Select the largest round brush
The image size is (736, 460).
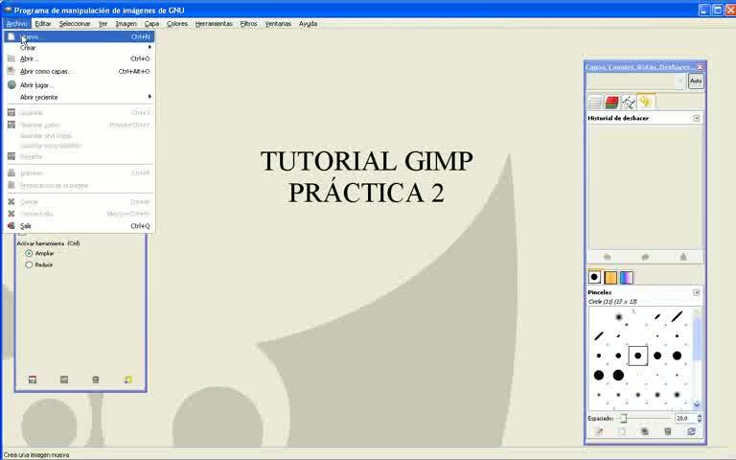(x=618, y=375)
